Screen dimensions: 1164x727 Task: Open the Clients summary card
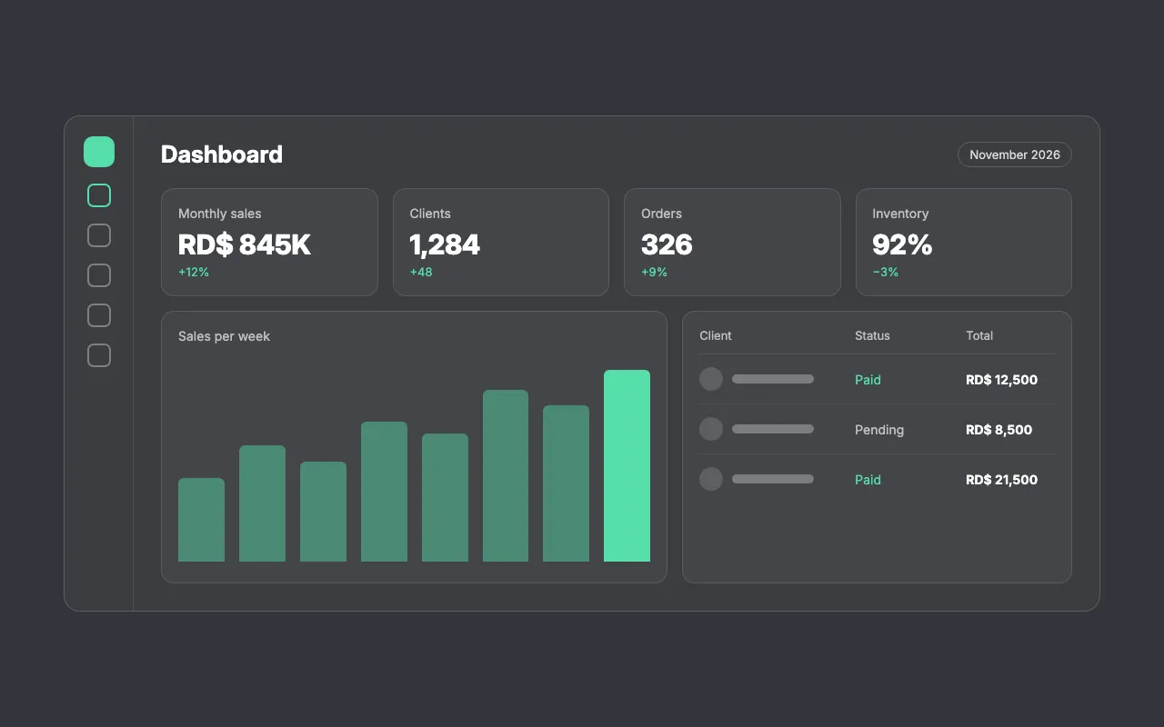point(501,242)
